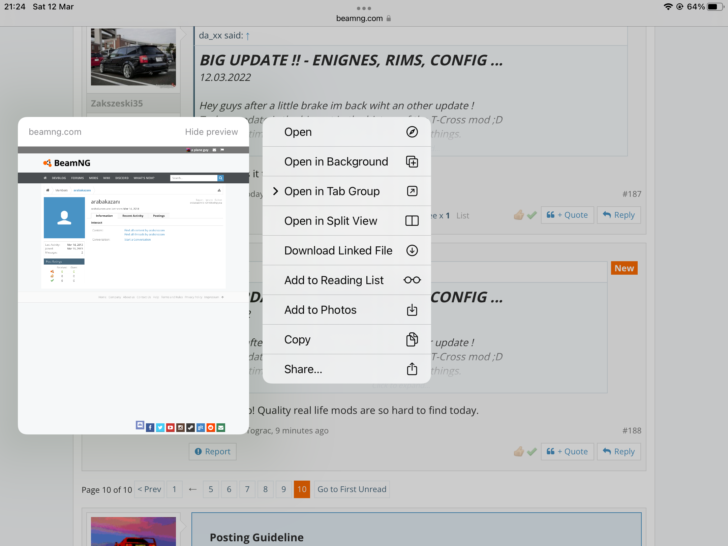Hide the link preview
This screenshot has height=546, width=728.
(x=211, y=132)
